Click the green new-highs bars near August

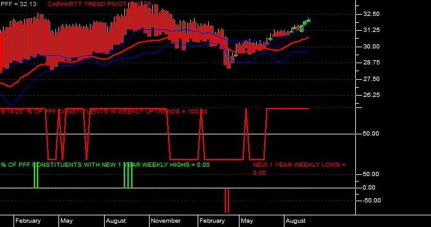(x=128, y=175)
